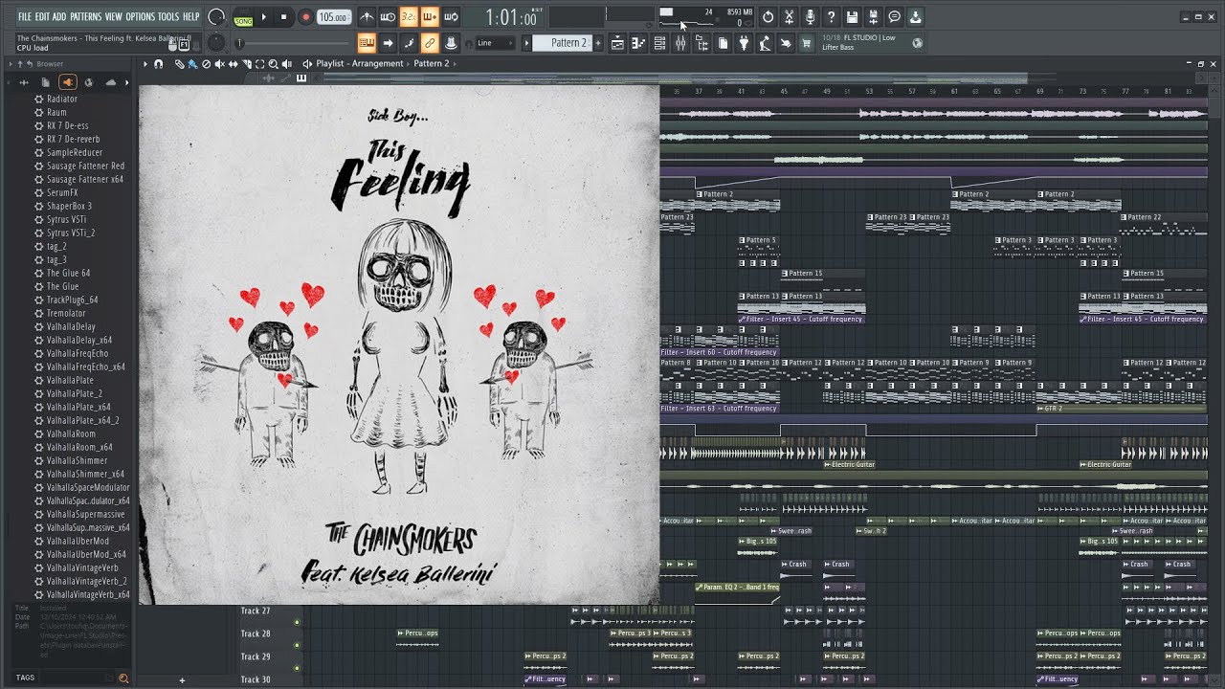This screenshot has width=1225, height=689.
Task: Open the Piano roll view icon
Action: click(638, 43)
